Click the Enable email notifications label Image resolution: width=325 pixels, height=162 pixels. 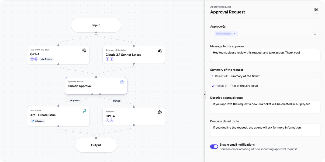[x=237, y=145]
